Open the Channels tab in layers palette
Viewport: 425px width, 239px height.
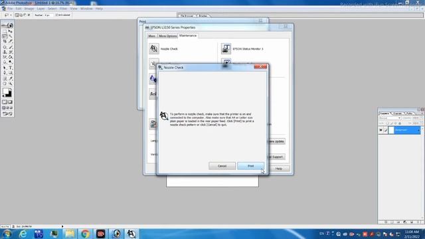point(397,114)
